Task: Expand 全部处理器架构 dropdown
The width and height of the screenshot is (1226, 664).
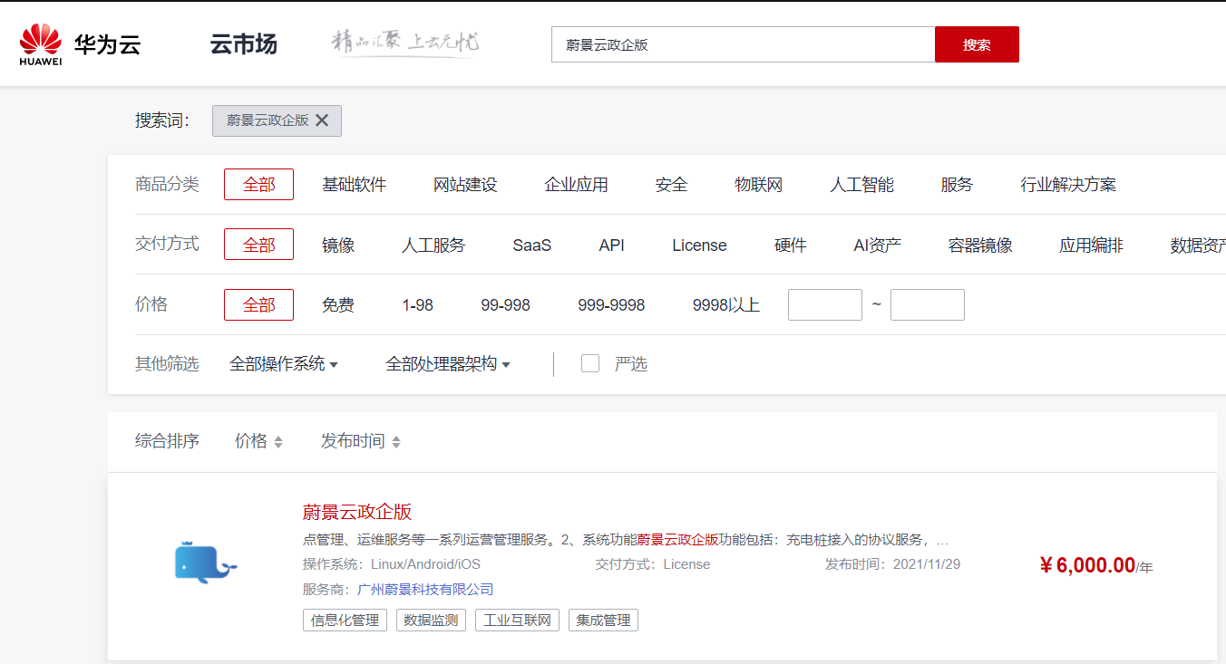Action: (x=448, y=364)
